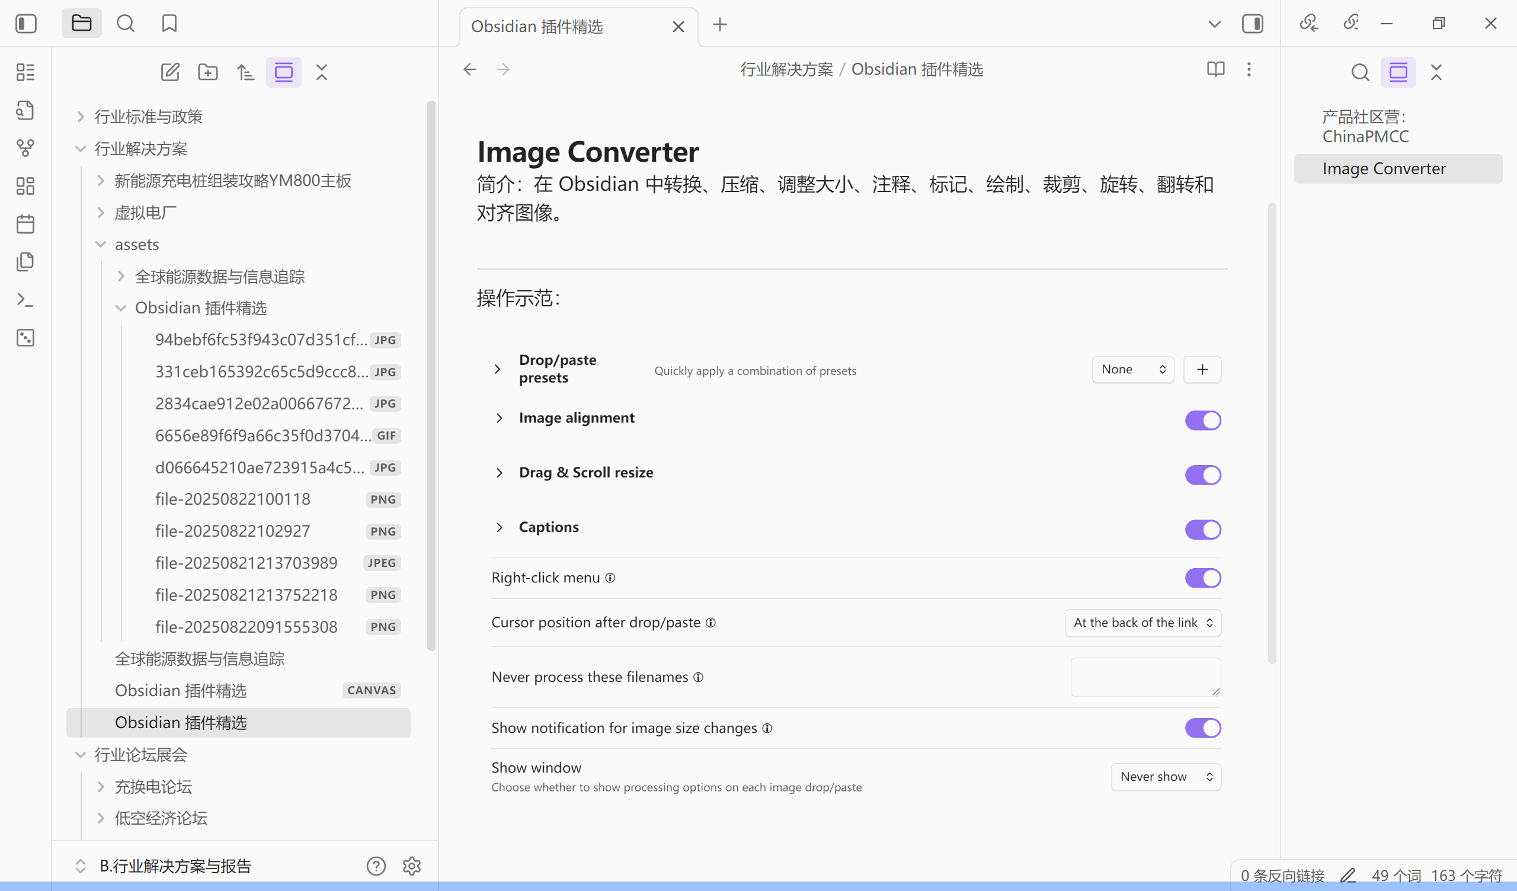
Task: Open the Drop/paste presets None dropdown
Action: click(x=1132, y=369)
